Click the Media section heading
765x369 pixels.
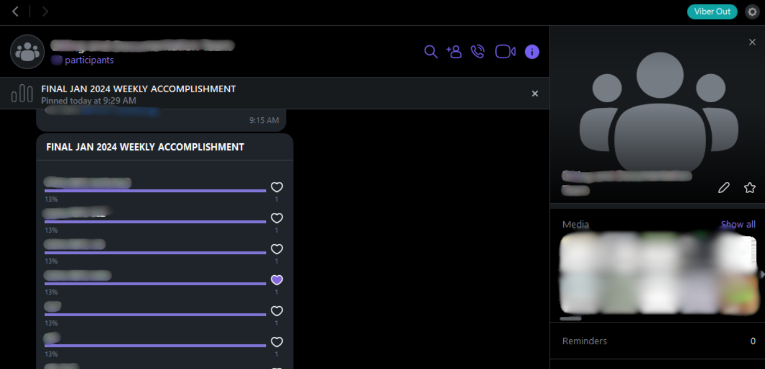coord(576,224)
